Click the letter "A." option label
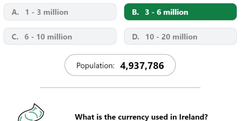 [15, 12]
